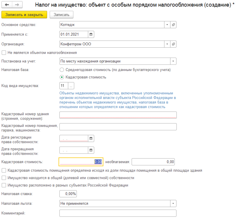
Task: Click the 'Организация' field with Конфетпром ООО
Action: point(112,44)
